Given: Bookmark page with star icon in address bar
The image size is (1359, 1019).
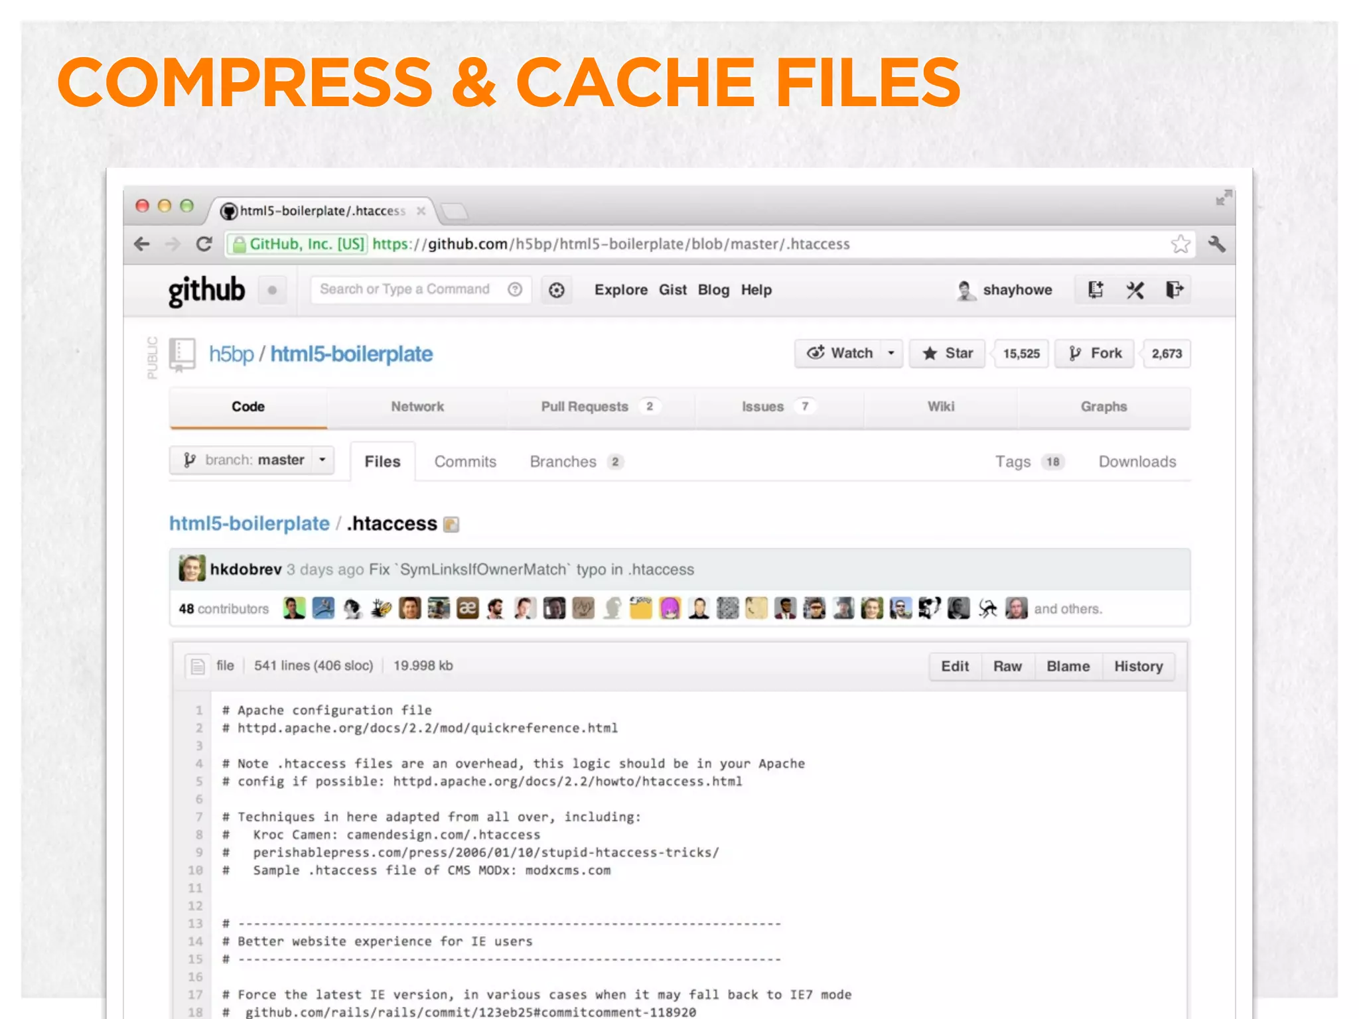Looking at the screenshot, I should tap(1180, 244).
